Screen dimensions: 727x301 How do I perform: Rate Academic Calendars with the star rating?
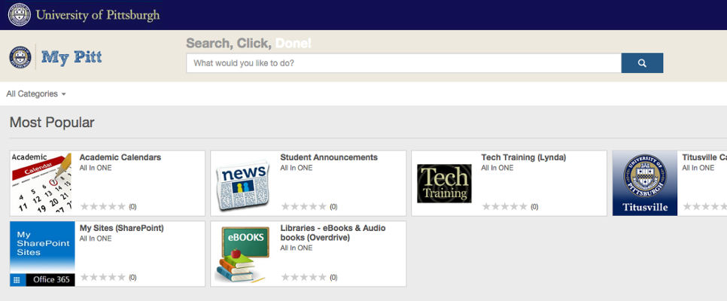click(103, 206)
